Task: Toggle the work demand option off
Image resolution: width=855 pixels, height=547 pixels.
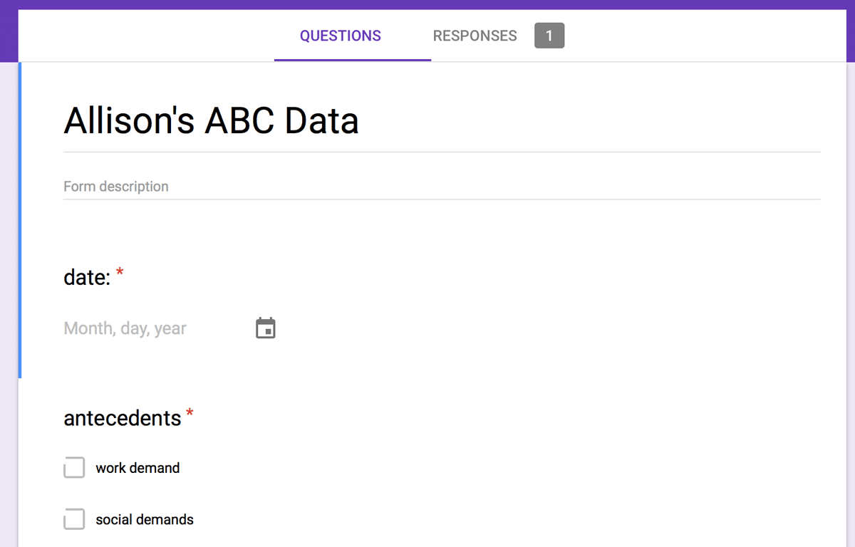Action: click(x=74, y=467)
